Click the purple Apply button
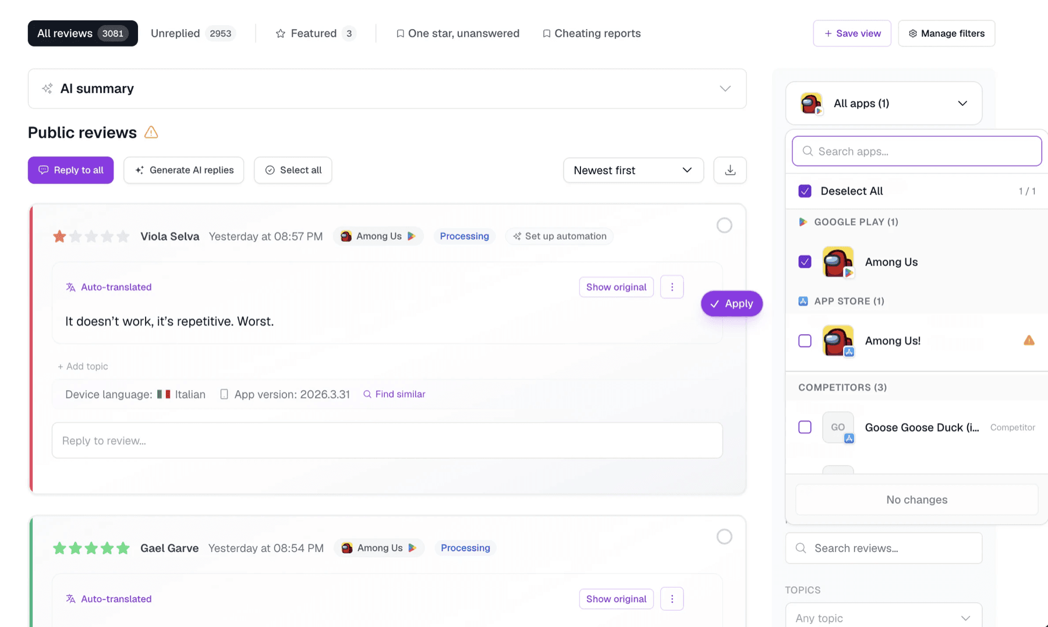 732,303
